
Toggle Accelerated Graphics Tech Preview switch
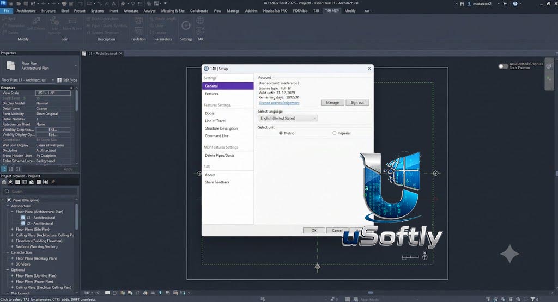(503, 66)
